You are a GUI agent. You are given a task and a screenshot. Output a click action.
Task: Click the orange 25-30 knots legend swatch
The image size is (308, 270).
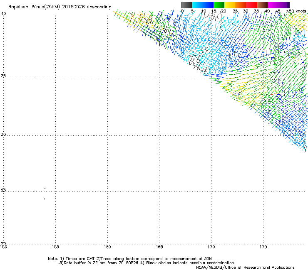coord(241,5)
